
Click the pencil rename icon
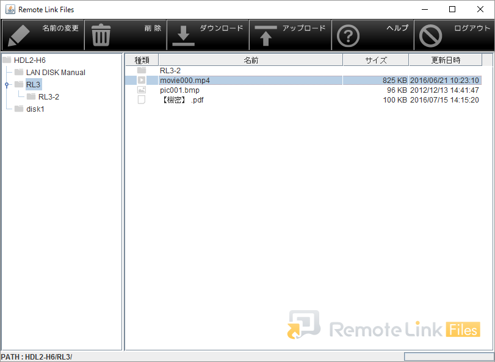(x=19, y=36)
